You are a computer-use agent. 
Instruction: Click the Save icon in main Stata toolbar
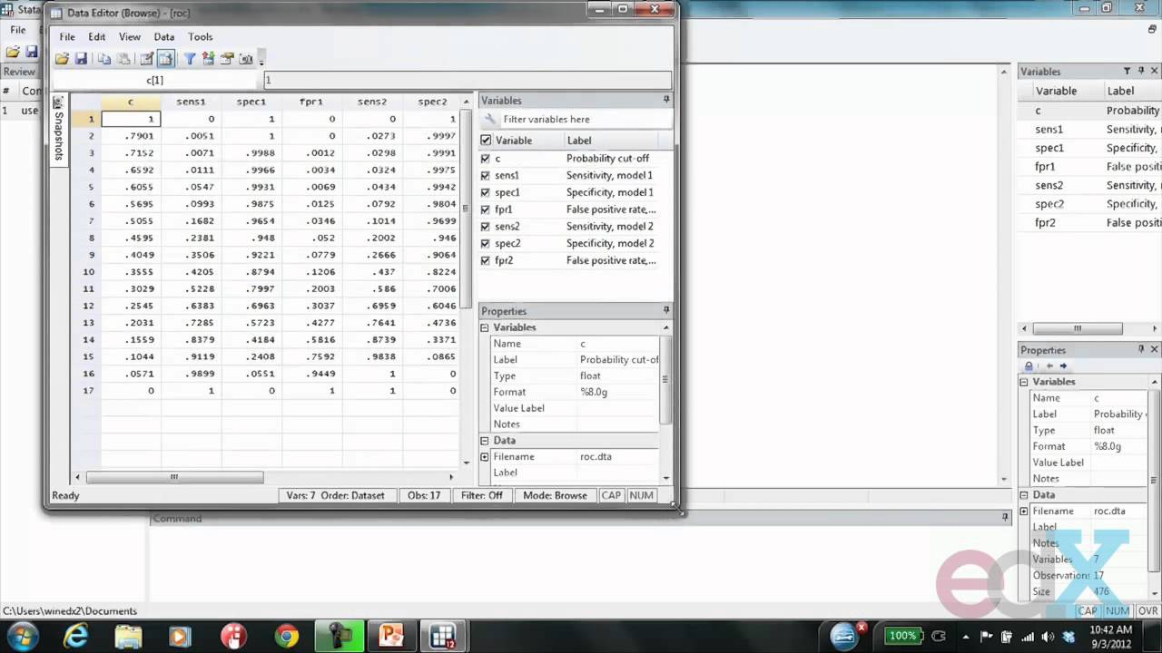coord(32,53)
